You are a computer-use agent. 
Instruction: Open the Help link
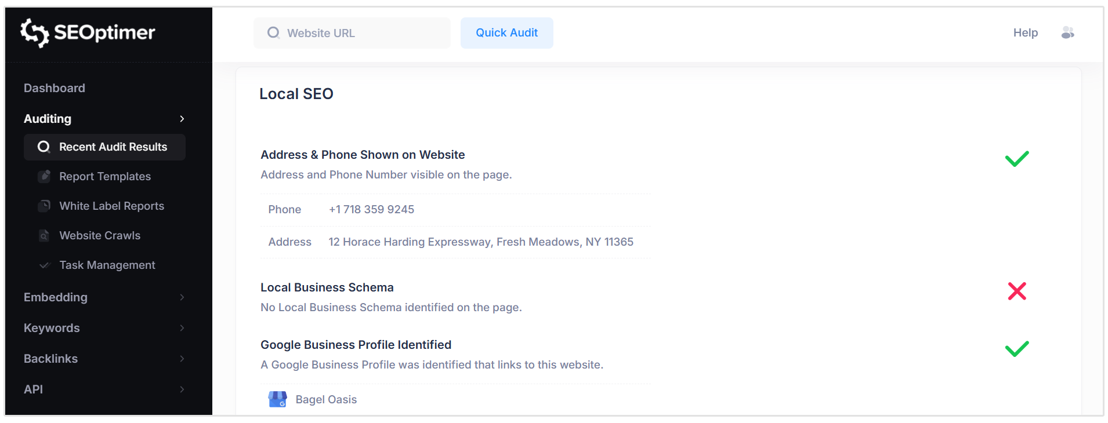[x=1026, y=33]
